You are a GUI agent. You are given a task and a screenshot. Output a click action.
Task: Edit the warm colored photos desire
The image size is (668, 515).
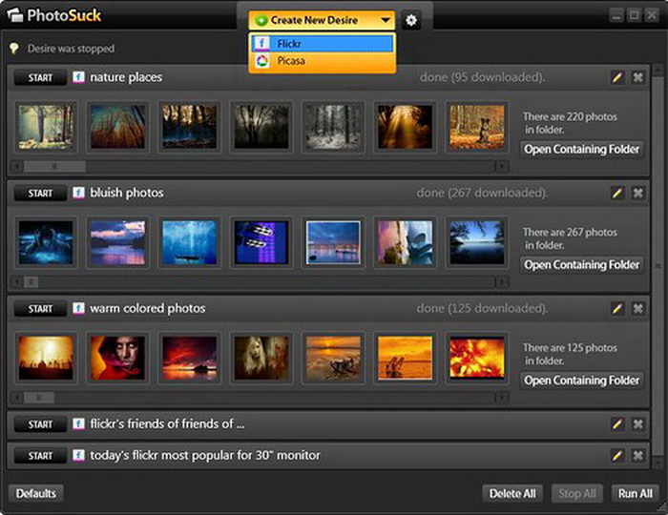[x=617, y=309]
